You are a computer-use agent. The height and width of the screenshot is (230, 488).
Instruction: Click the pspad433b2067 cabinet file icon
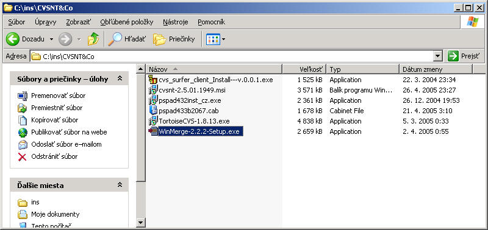(x=153, y=111)
